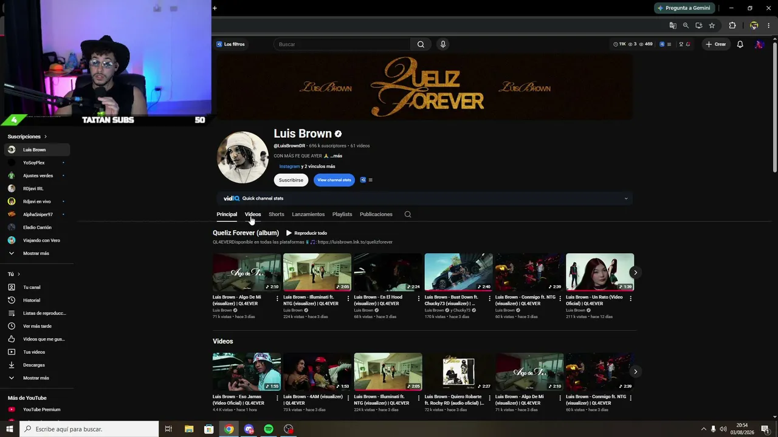This screenshot has height=437, width=778.
Task: Open options for Eso Jamas video
Action: (x=277, y=398)
